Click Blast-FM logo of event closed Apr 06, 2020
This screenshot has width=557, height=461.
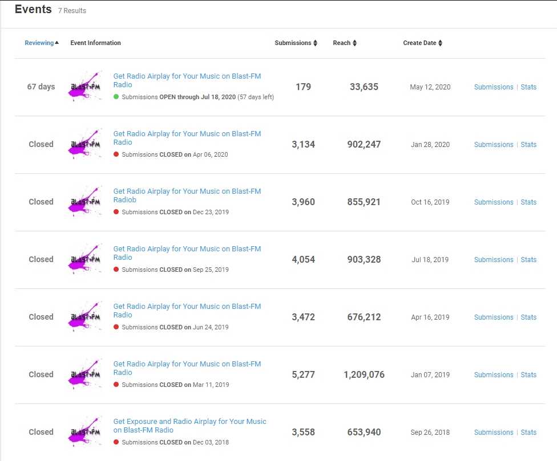(85, 144)
